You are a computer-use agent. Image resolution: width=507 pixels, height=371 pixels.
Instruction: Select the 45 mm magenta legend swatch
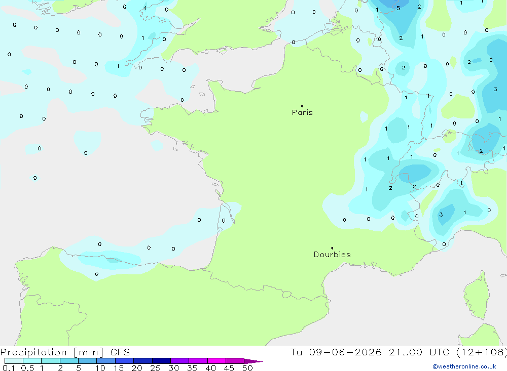pyautogui.click(x=235, y=361)
